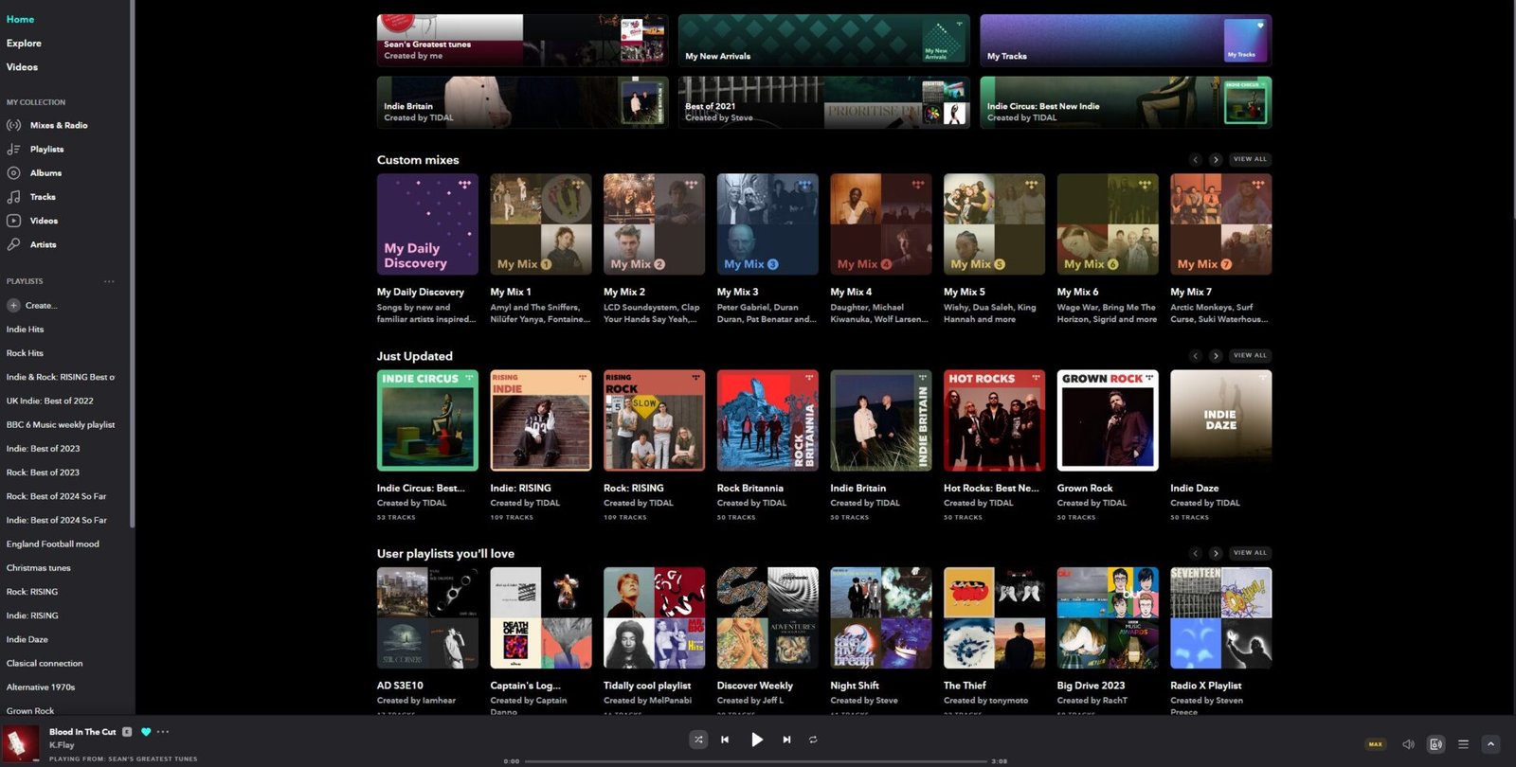Open the sound output device icon
1516x767 pixels.
coord(1435,744)
